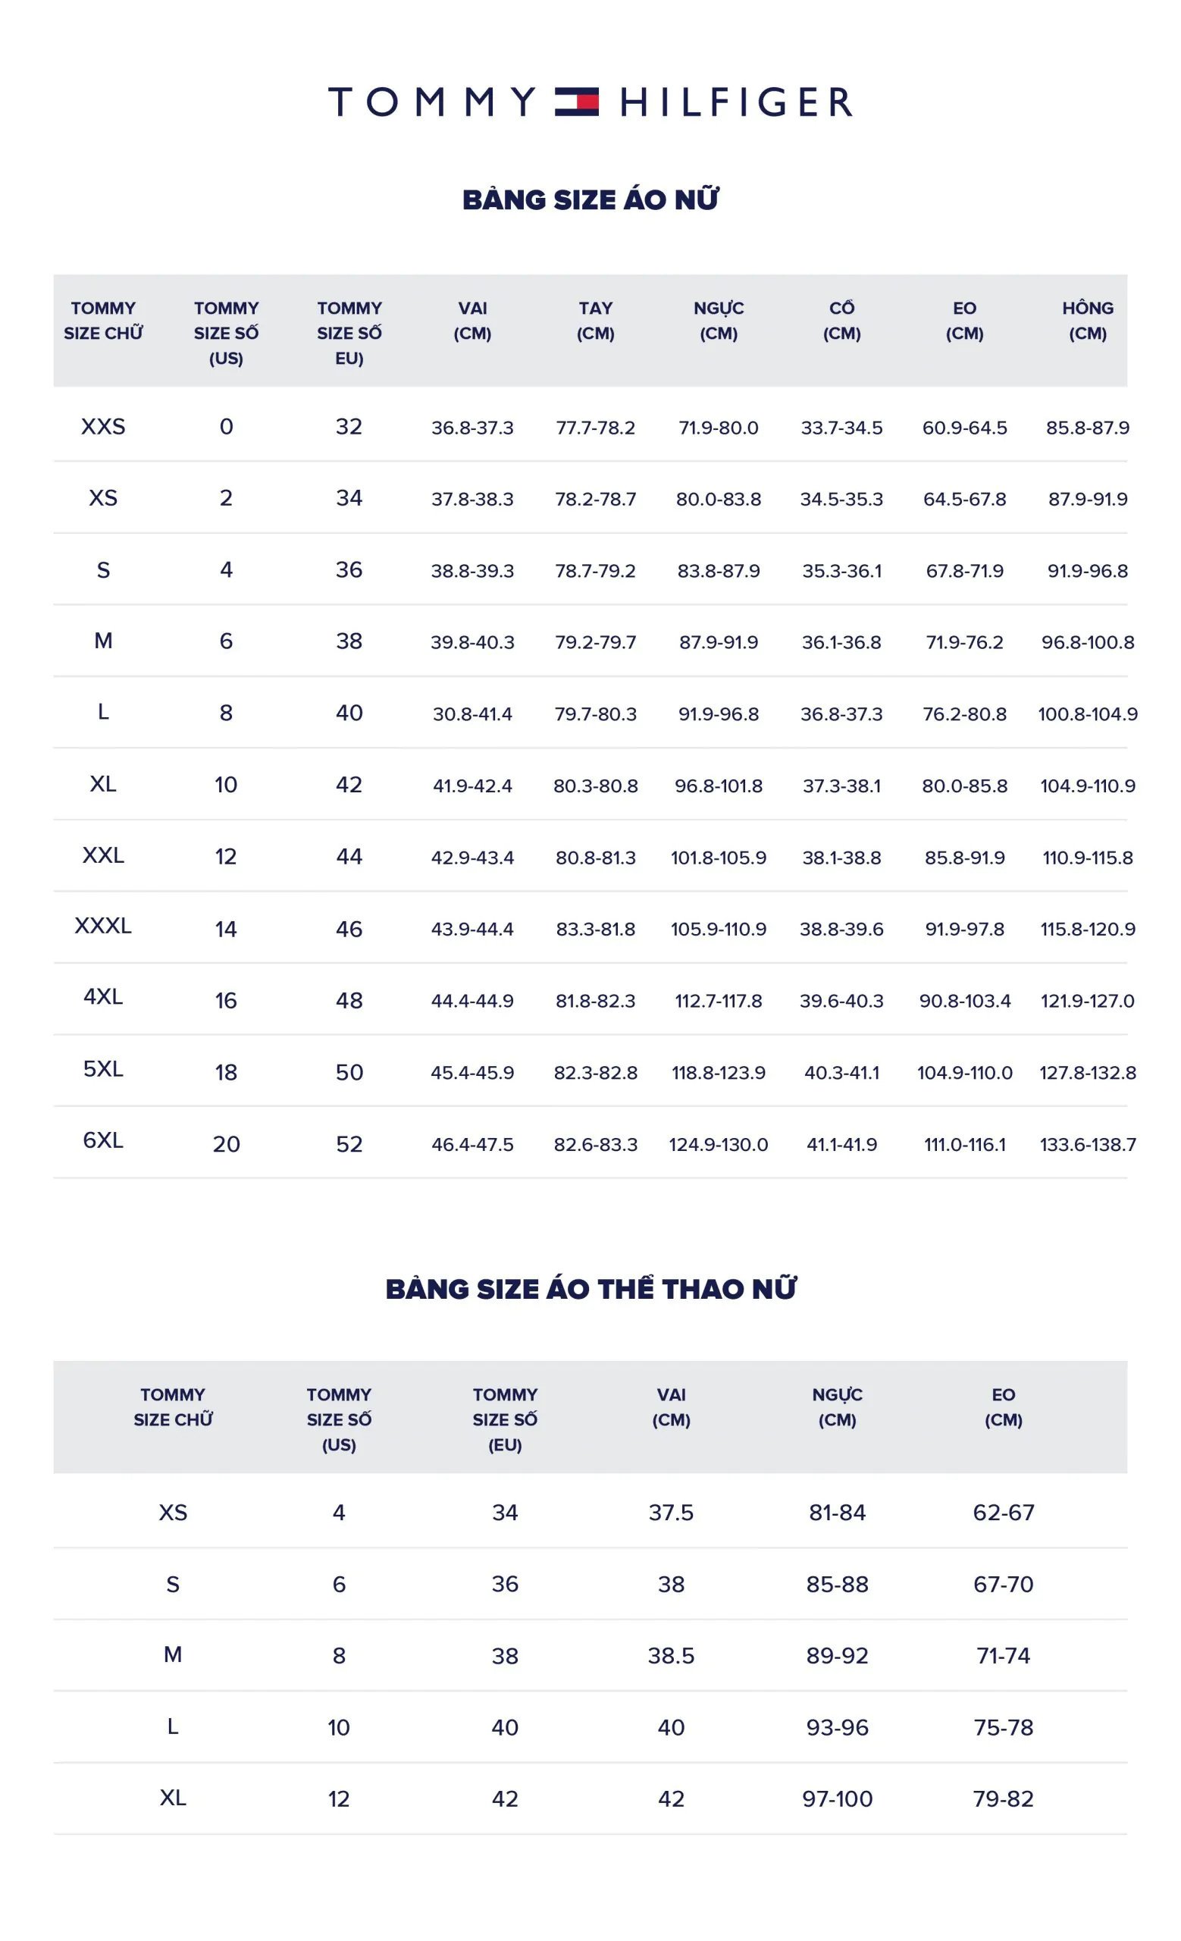Click the HILFIGER wordmark right of flag

[x=736, y=102]
